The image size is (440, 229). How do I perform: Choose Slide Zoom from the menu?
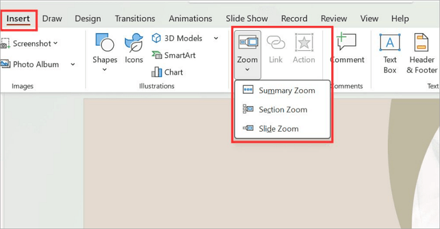click(283, 129)
